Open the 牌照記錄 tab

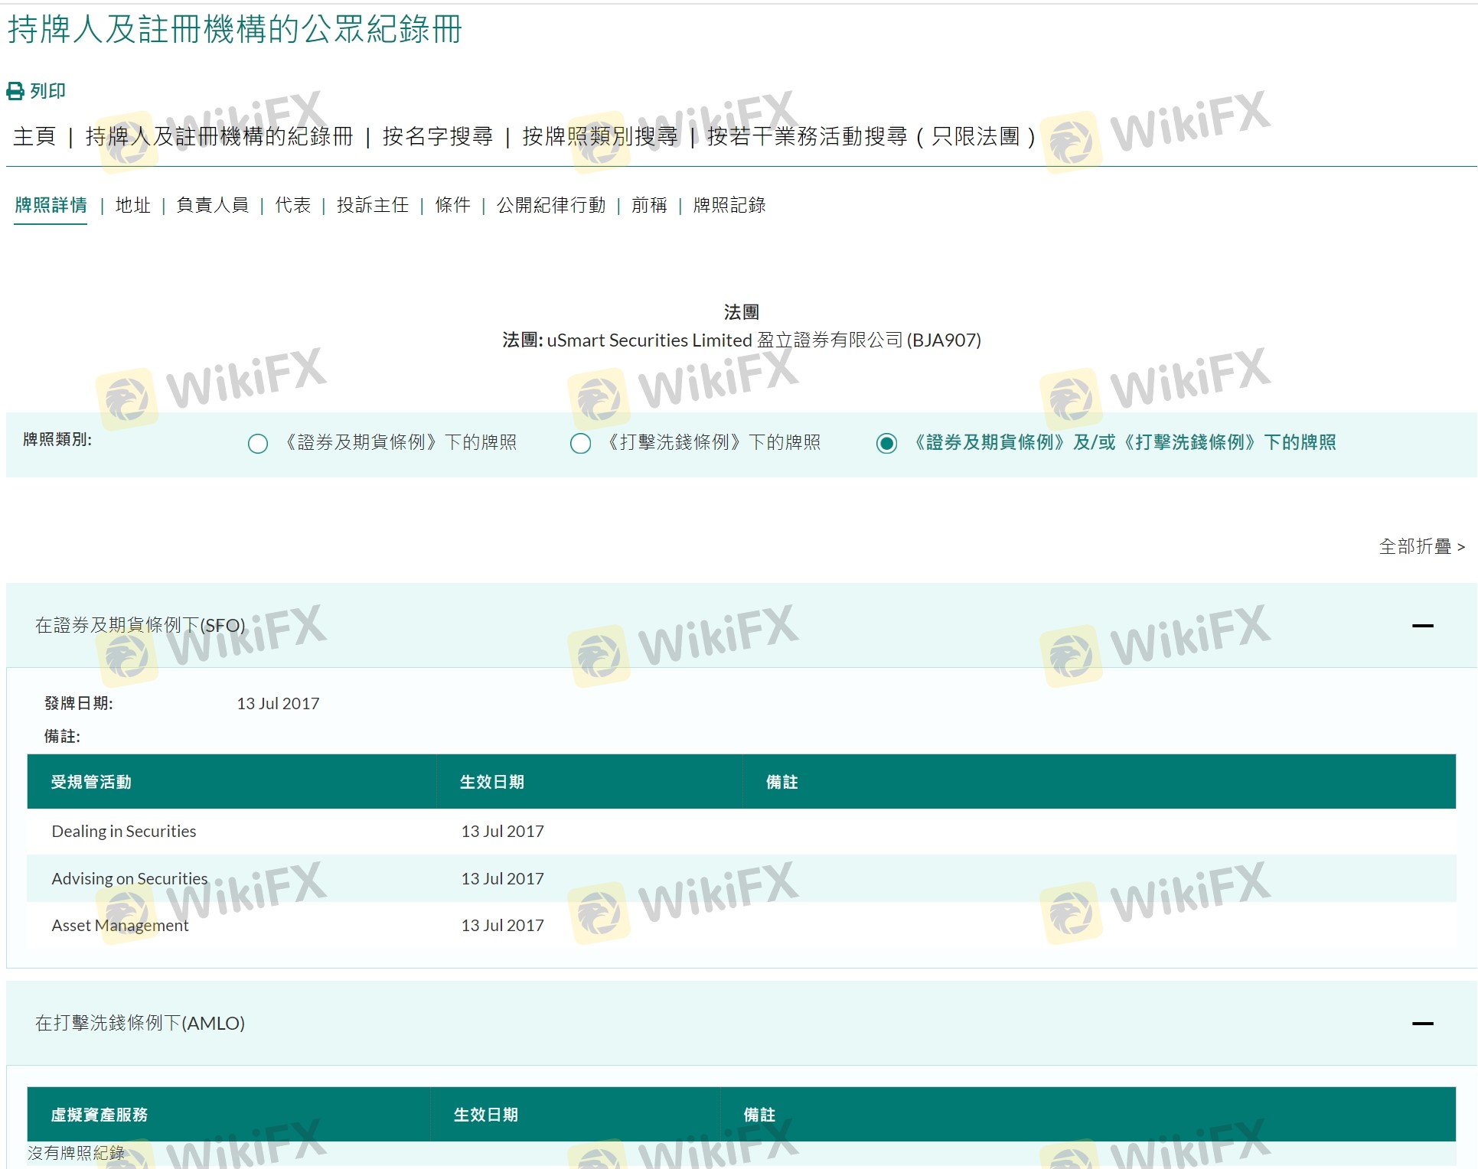[x=729, y=205]
